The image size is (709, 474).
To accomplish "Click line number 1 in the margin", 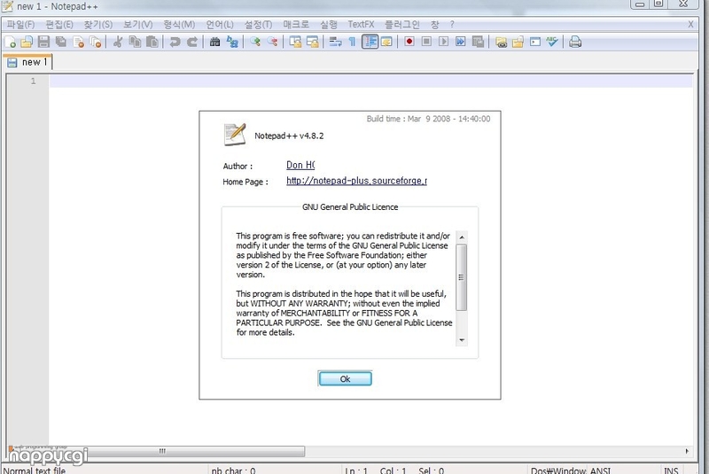I will point(33,81).
